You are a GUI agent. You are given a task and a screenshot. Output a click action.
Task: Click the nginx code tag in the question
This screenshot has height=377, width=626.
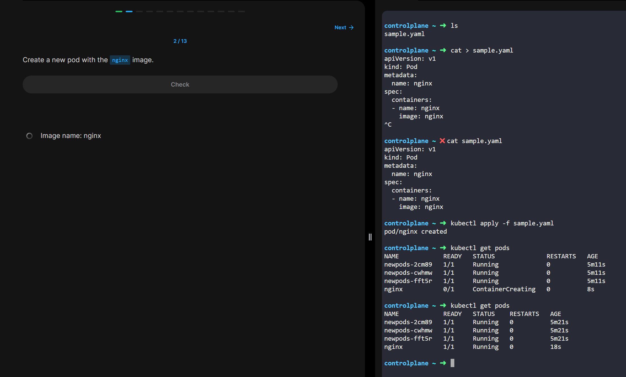pyautogui.click(x=120, y=60)
